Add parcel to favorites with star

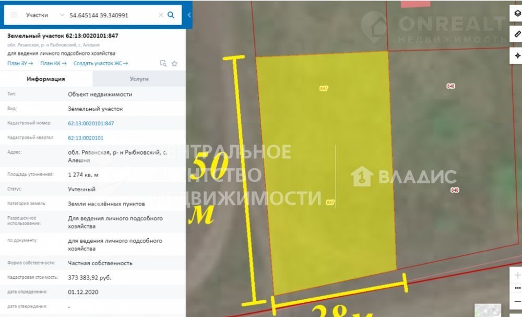point(174,64)
